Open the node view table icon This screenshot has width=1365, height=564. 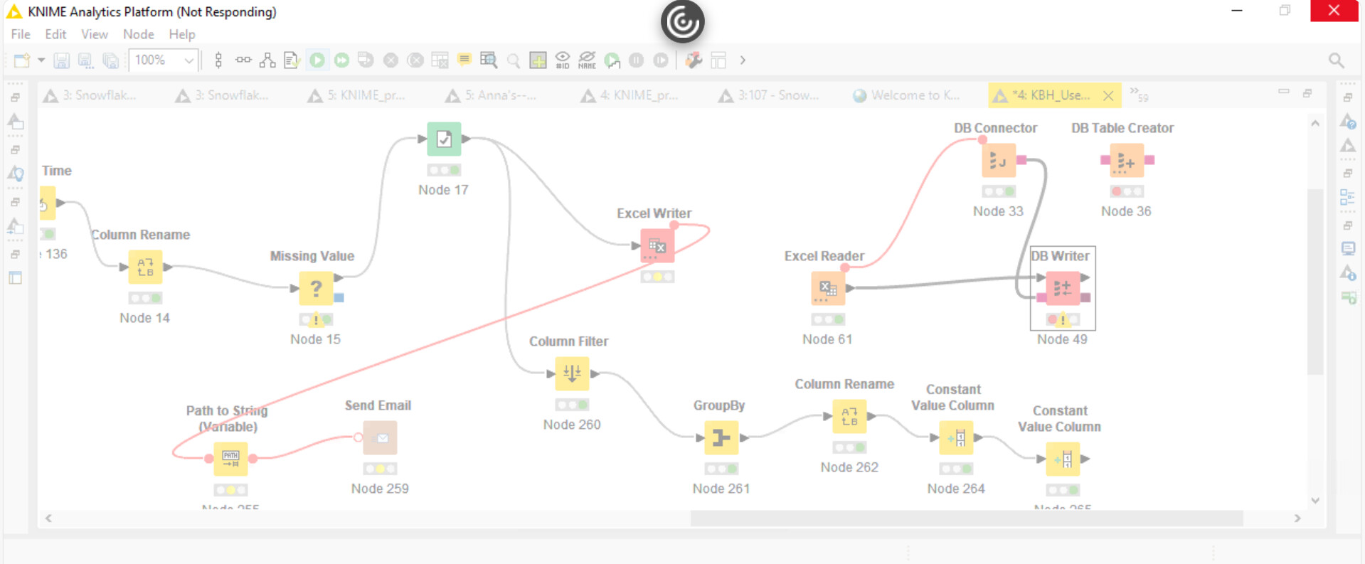tap(489, 60)
